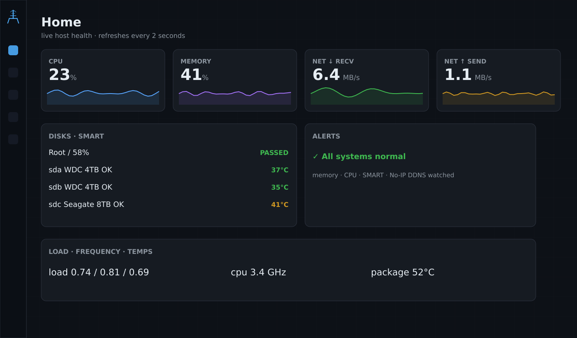Open the NET RECV card
577x338 pixels.
tap(367, 80)
